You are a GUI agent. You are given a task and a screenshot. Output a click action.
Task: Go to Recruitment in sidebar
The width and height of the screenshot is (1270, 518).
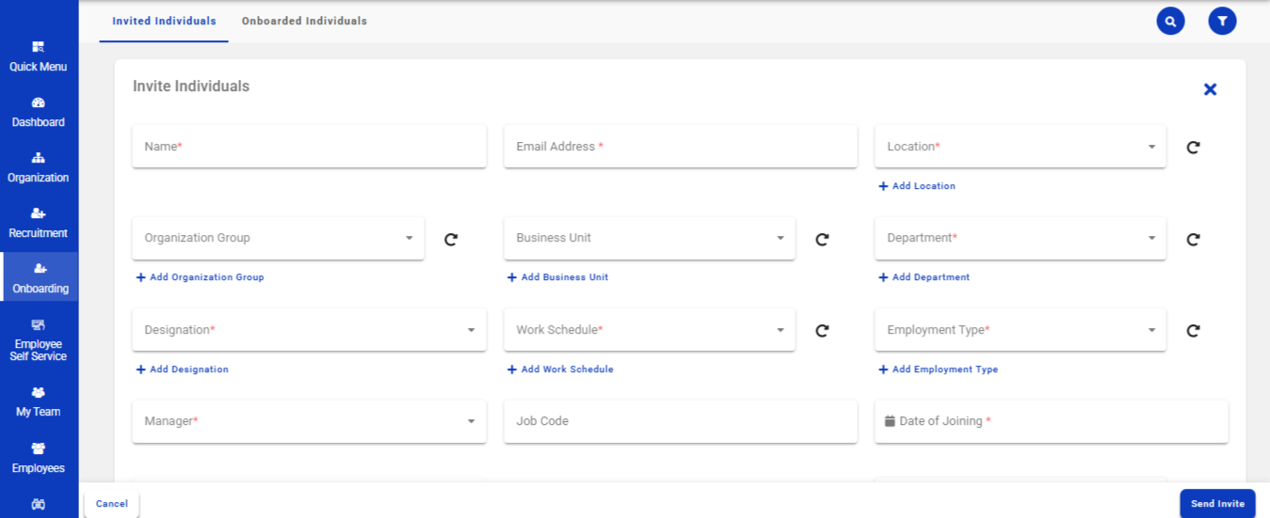[x=39, y=223]
